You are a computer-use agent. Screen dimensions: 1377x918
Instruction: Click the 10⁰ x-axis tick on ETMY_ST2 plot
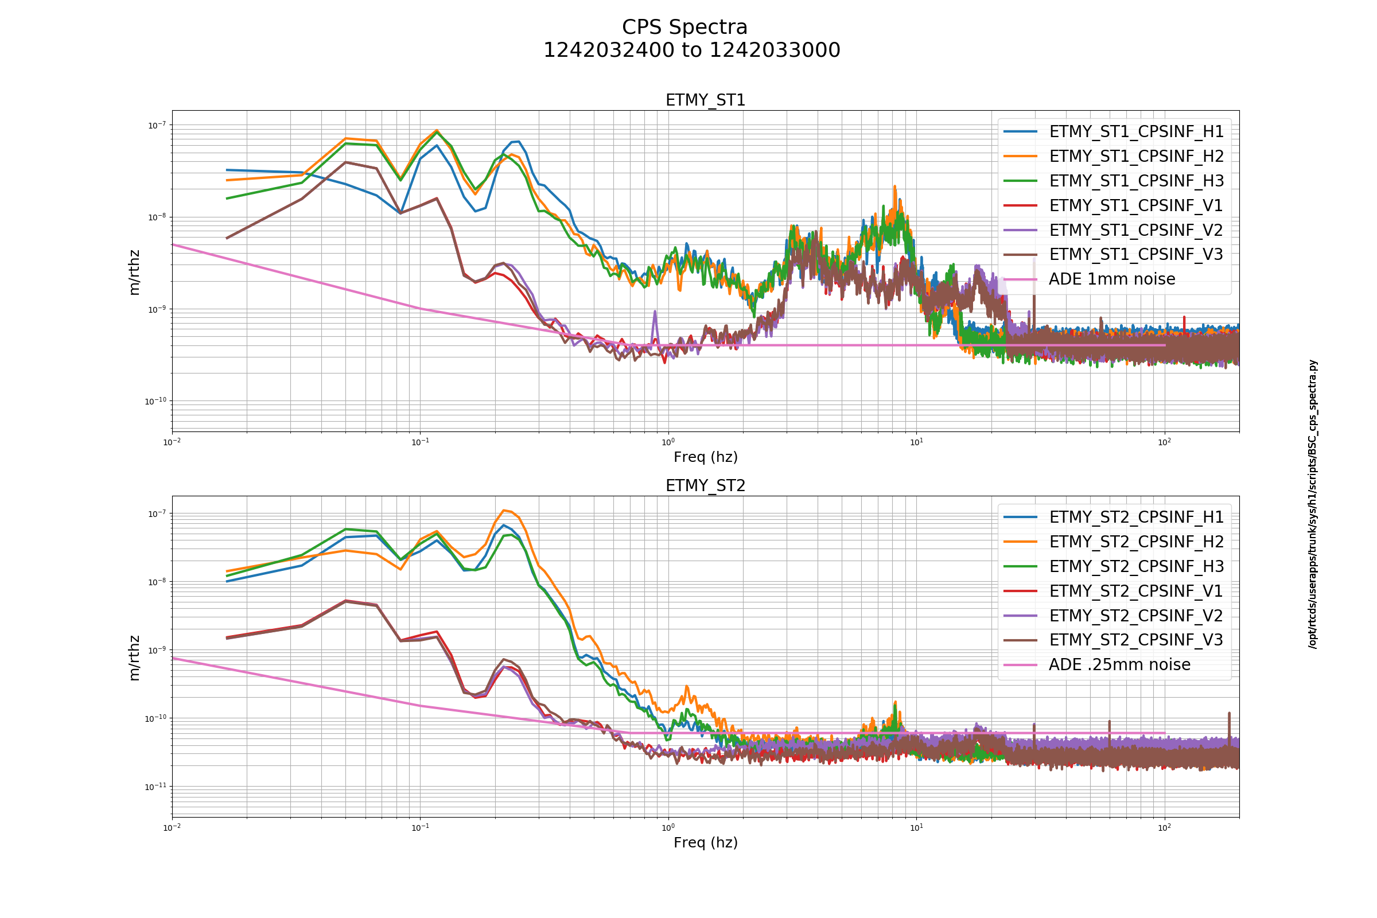pyautogui.click(x=668, y=827)
